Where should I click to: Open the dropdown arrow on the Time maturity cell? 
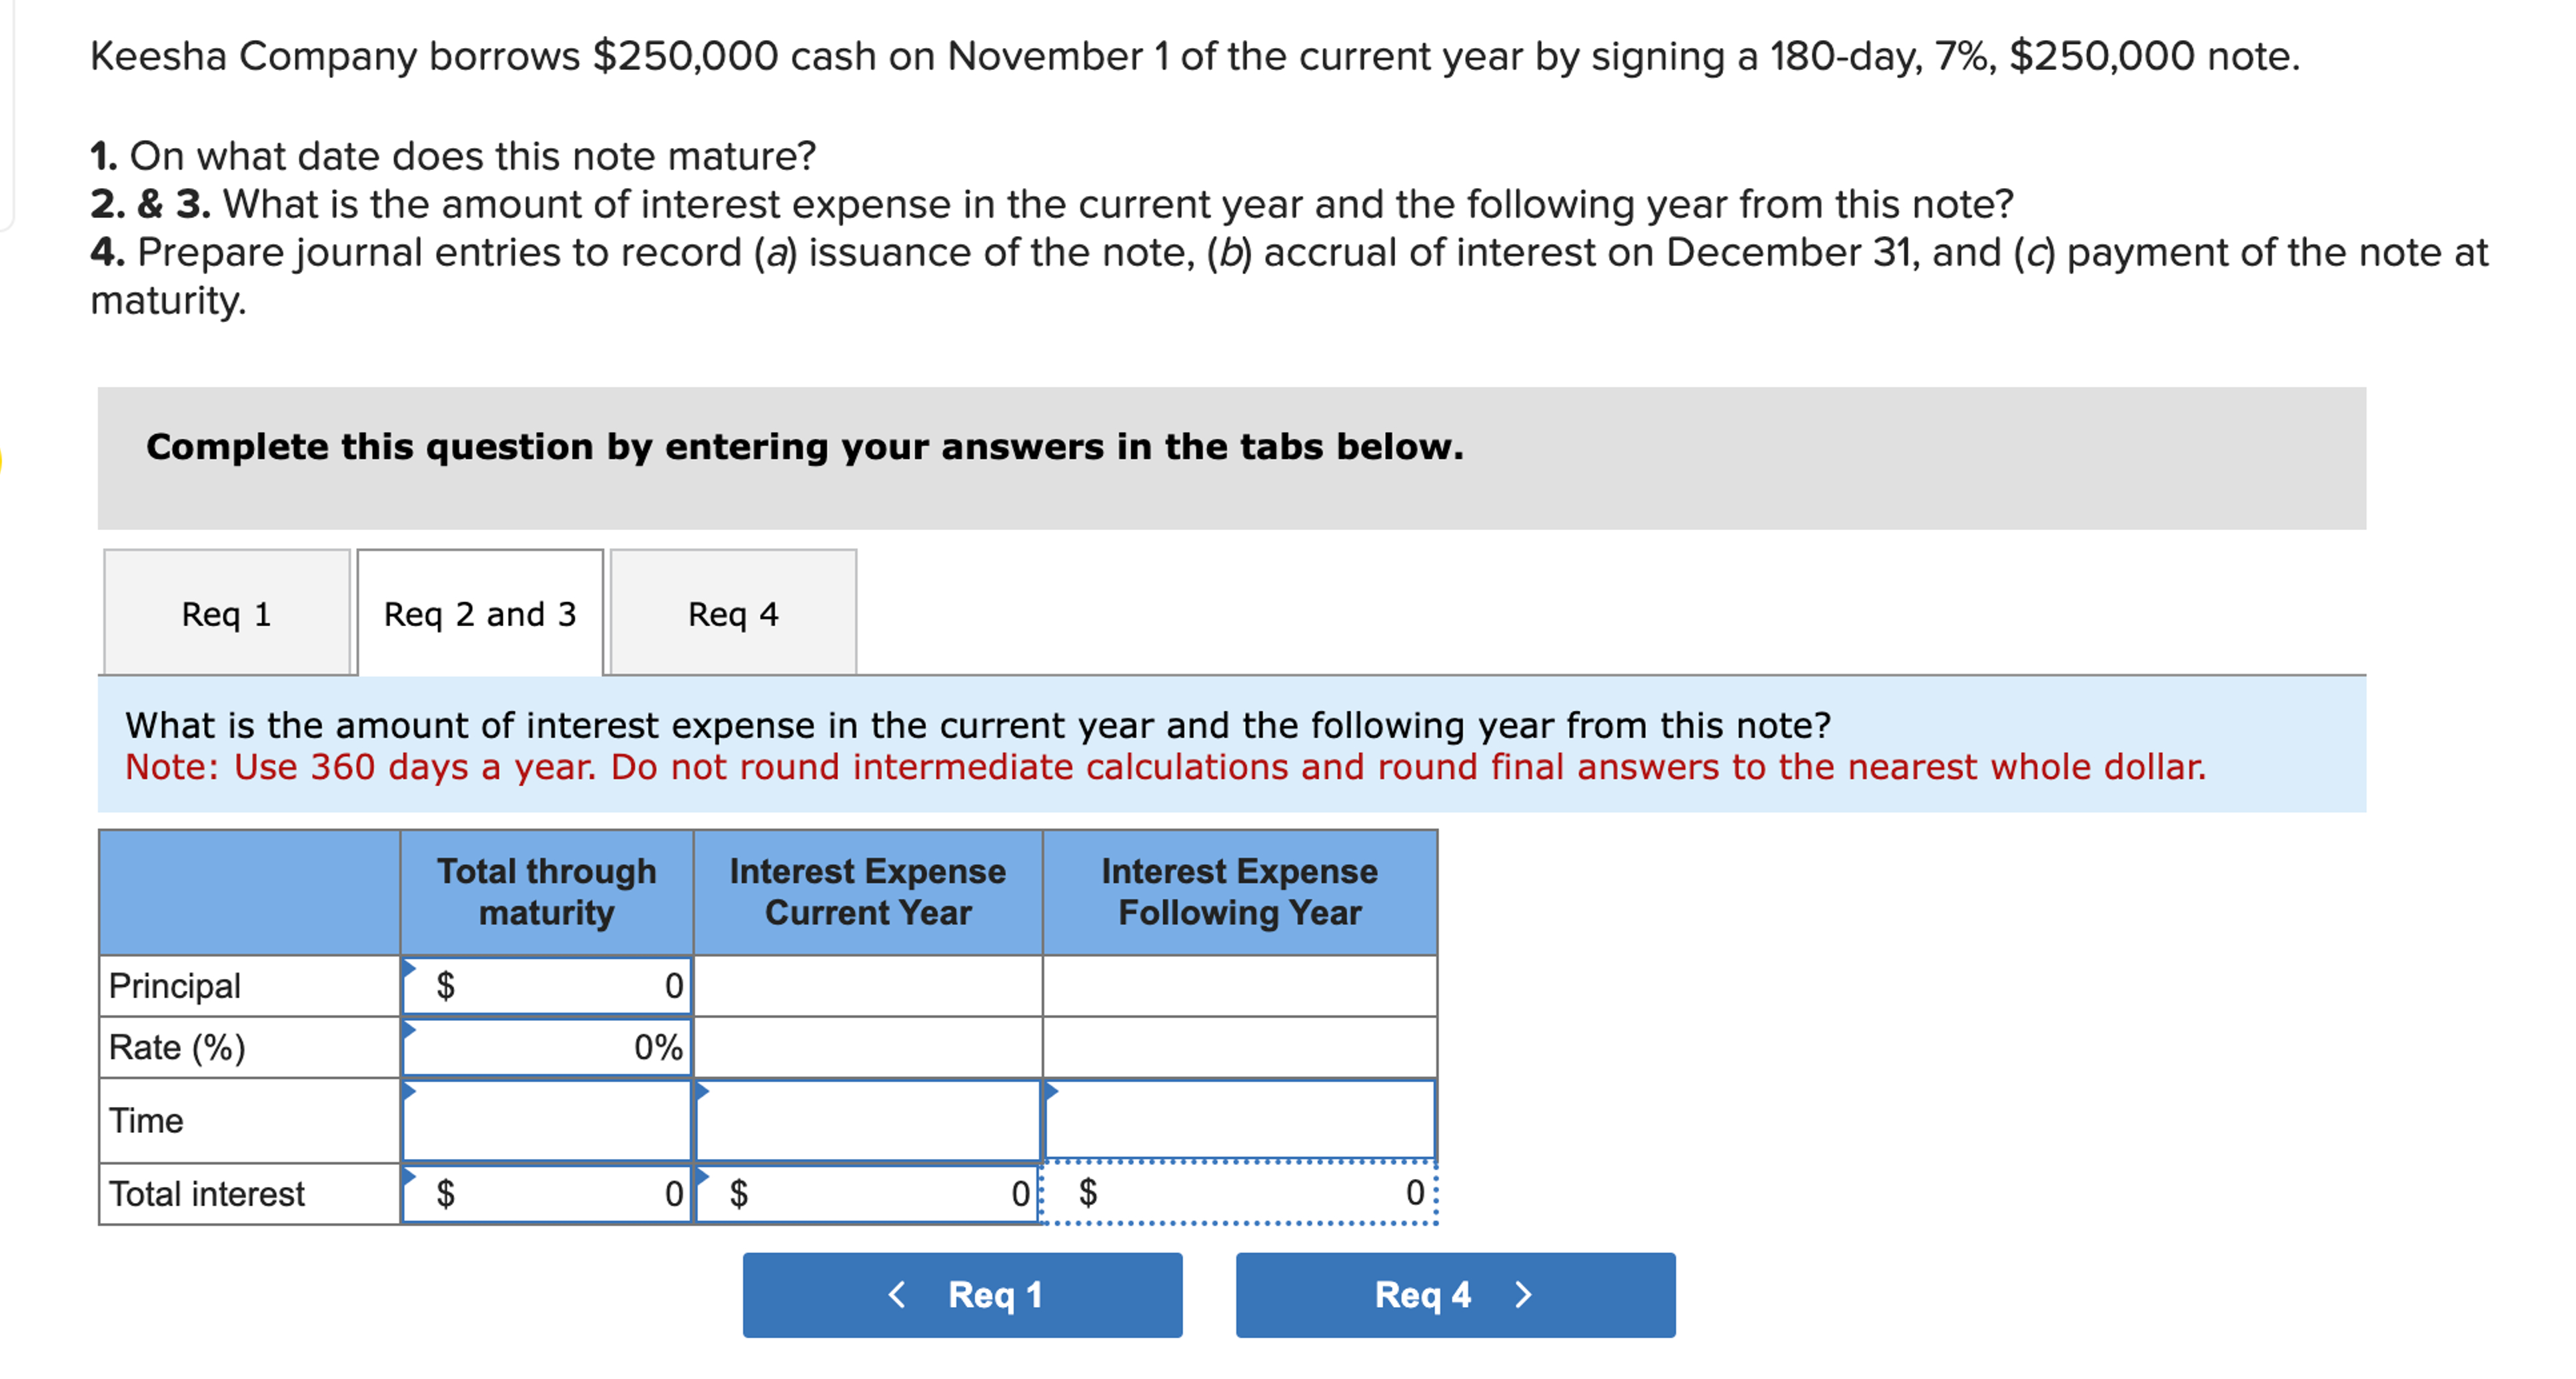pos(410,1091)
